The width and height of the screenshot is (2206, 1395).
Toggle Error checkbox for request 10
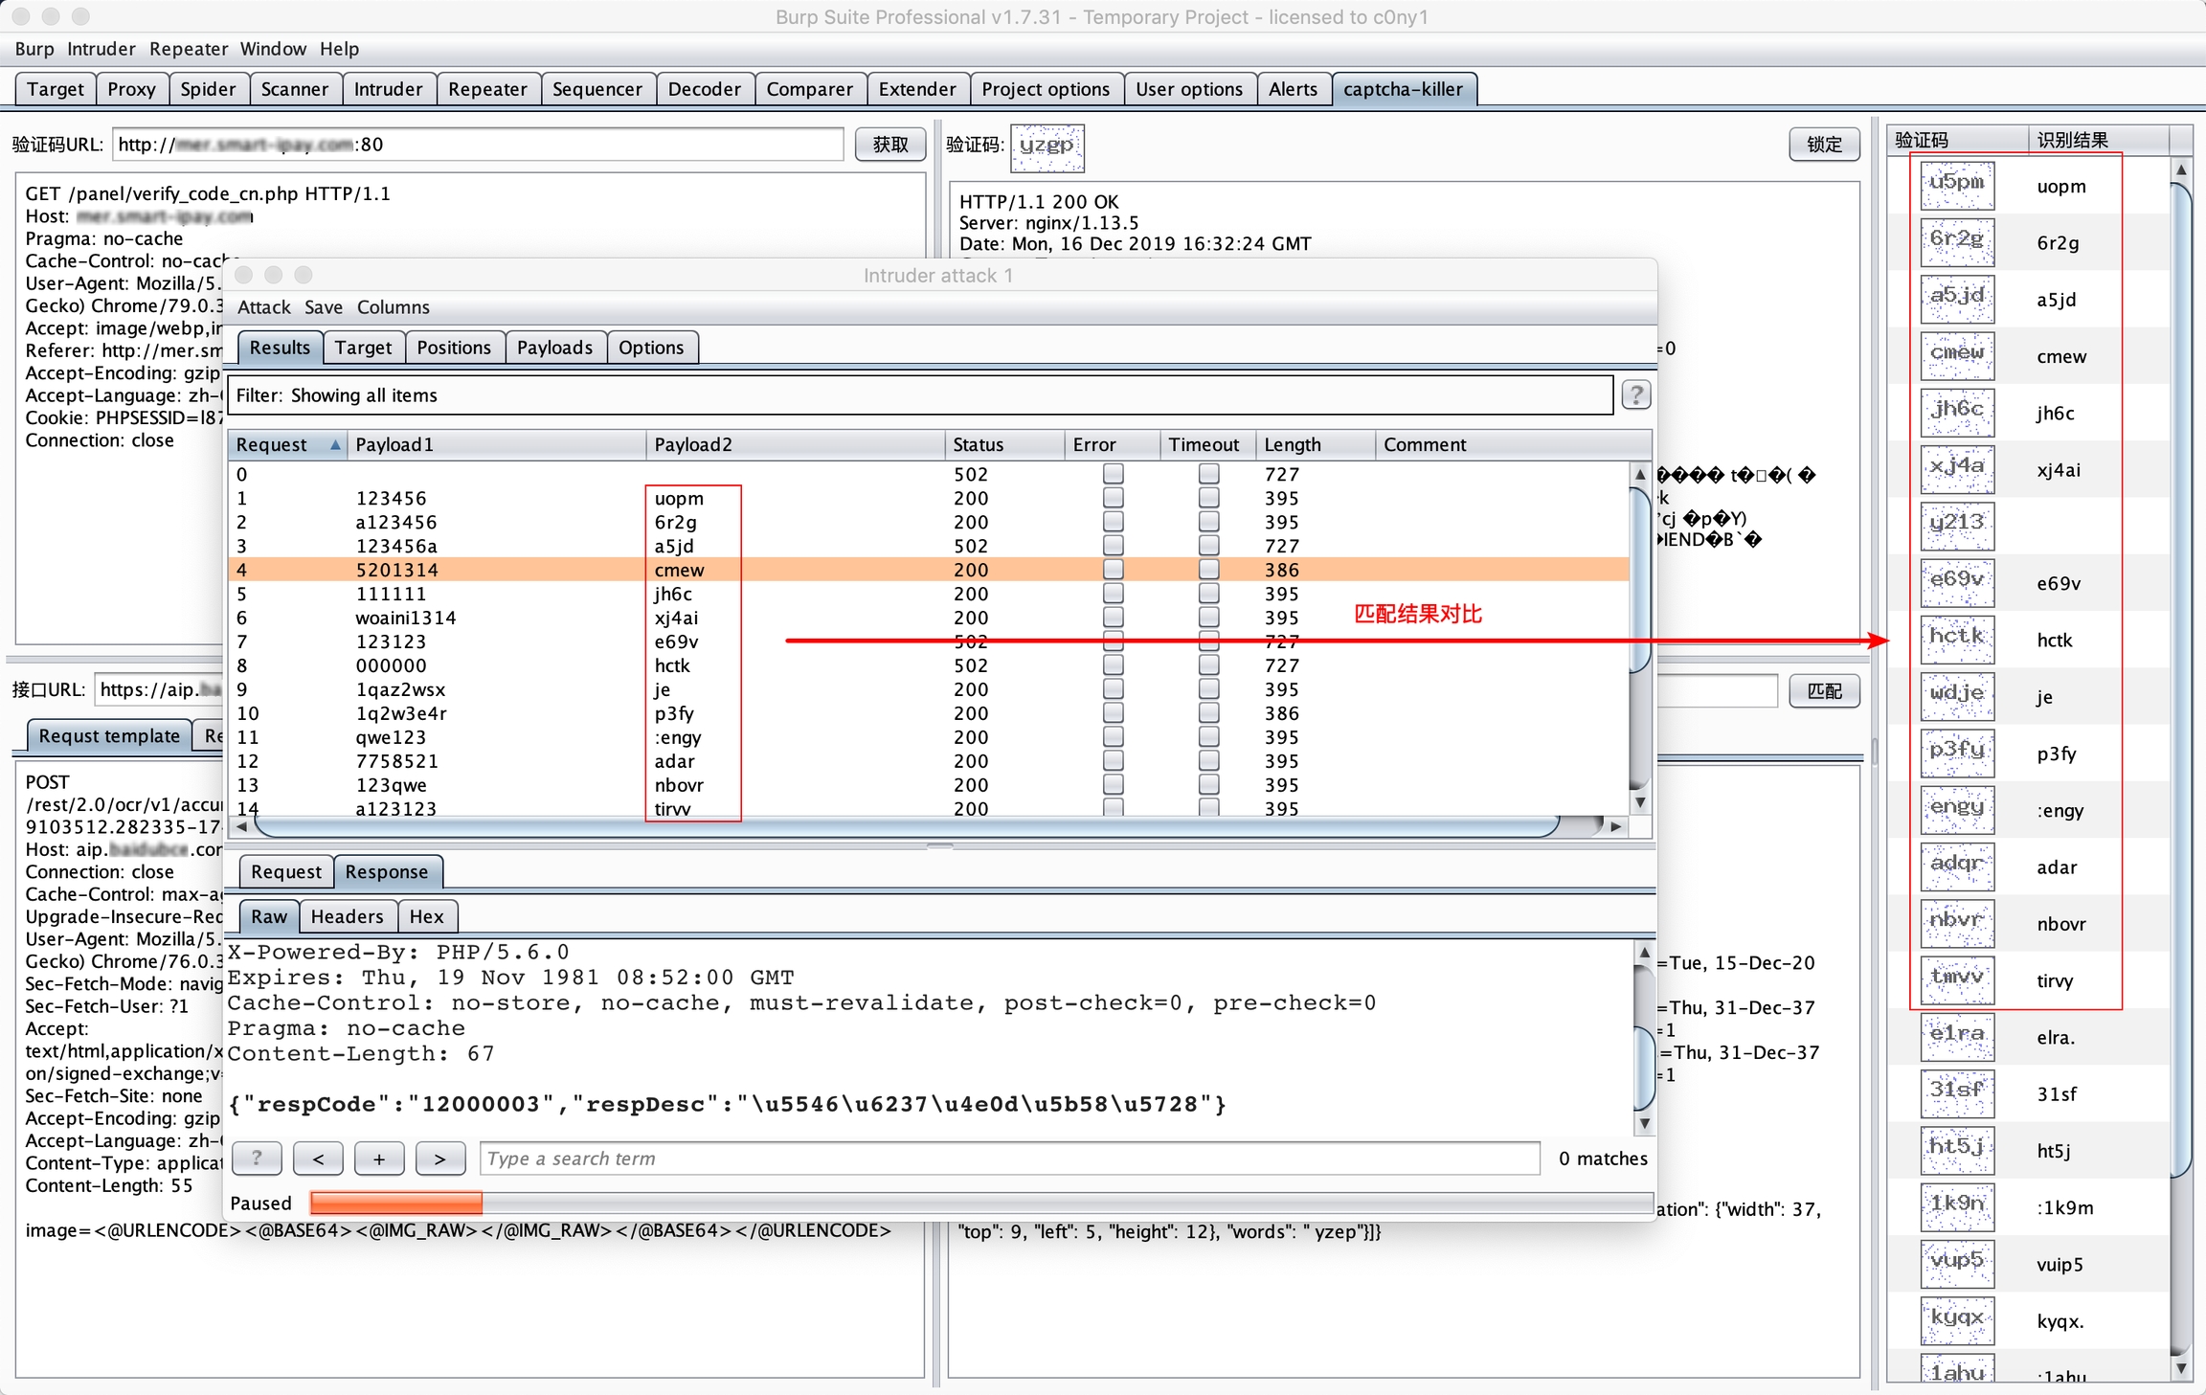(x=1113, y=713)
